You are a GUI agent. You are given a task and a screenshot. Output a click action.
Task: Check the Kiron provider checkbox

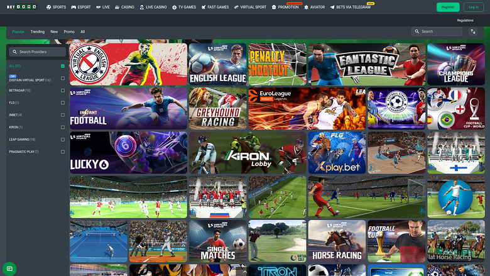63,127
